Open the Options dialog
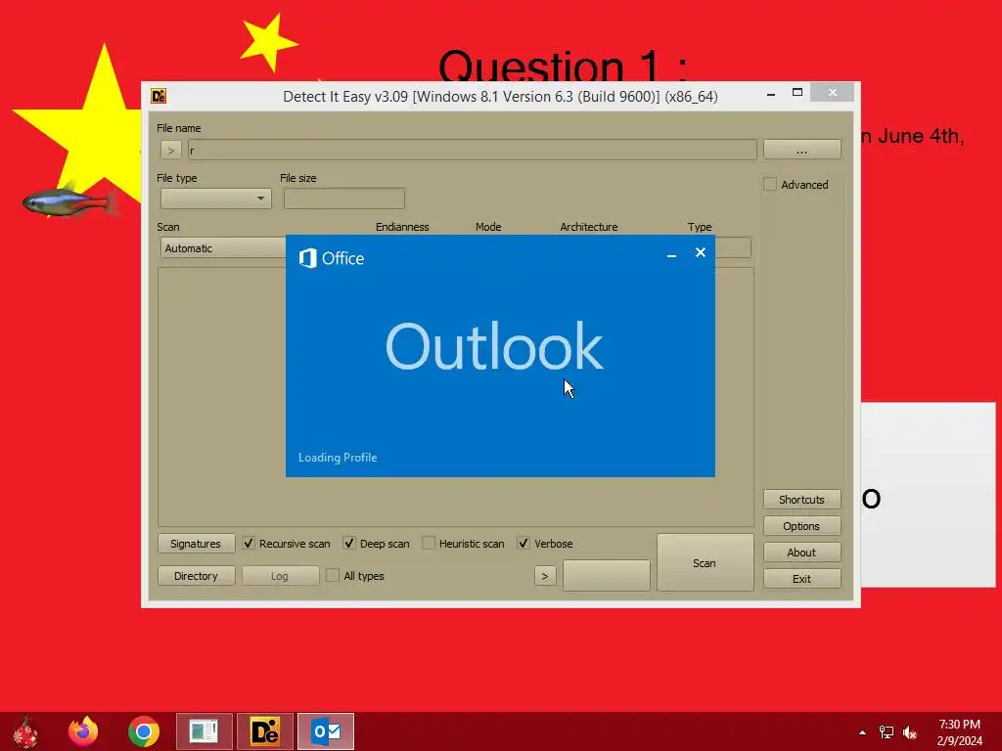This screenshot has height=751, width=1002. [802, 526]
